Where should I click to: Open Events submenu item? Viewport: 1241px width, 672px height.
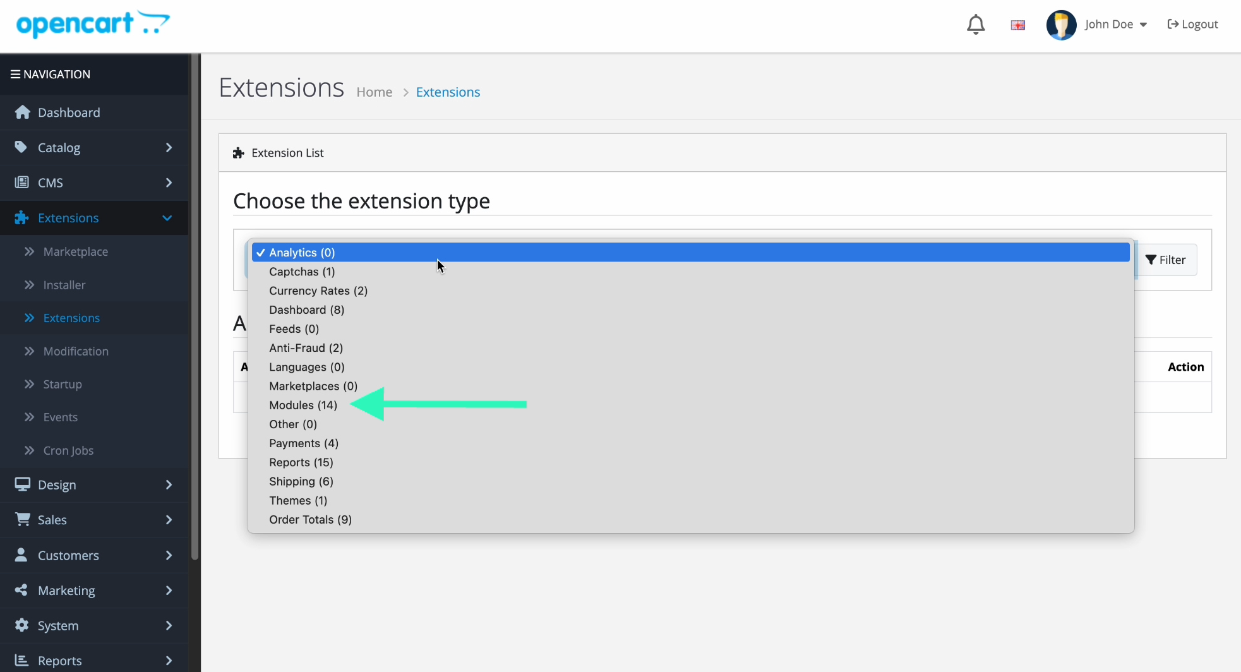point(94,417)
